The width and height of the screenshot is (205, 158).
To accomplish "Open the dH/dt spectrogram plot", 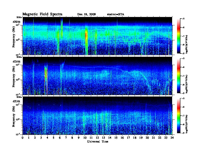I will point(97,36).
